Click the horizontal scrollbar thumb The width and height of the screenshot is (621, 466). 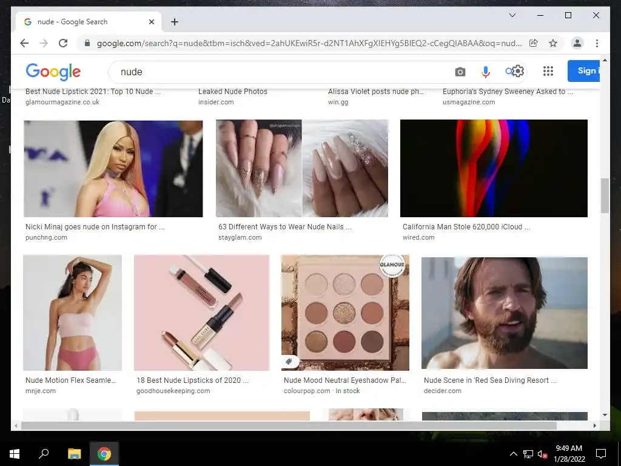(x=289, y=425)
